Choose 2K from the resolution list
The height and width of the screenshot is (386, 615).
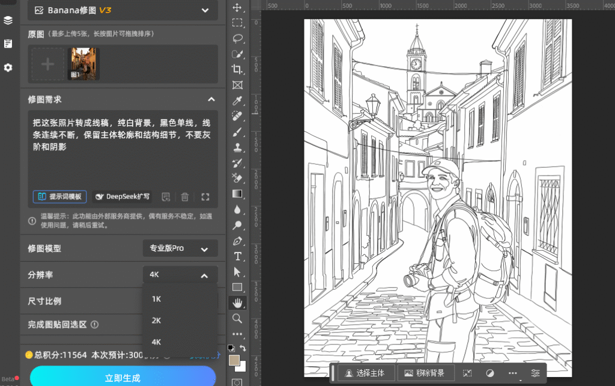tap(180, 320)
